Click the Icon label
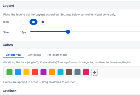This screenshot has height=95, width=140. pyautogui.click(x=6, y=22)
